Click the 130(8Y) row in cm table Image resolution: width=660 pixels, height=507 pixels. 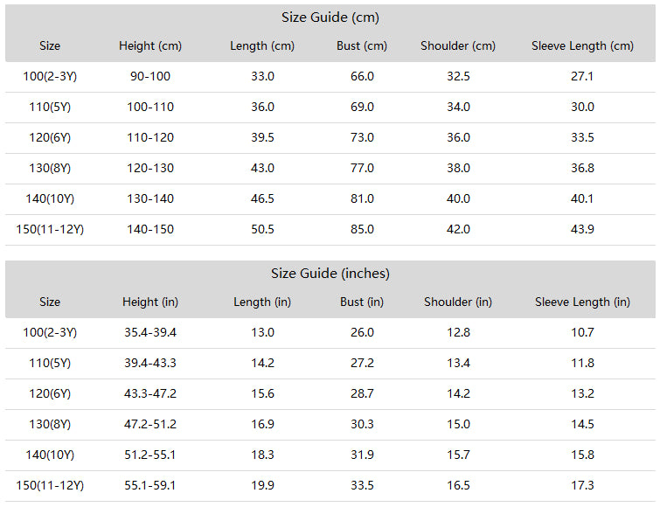[330, 169]
